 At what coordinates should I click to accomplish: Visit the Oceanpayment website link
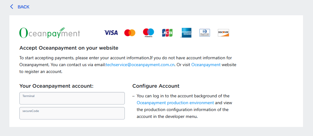[x=206, y=65]
